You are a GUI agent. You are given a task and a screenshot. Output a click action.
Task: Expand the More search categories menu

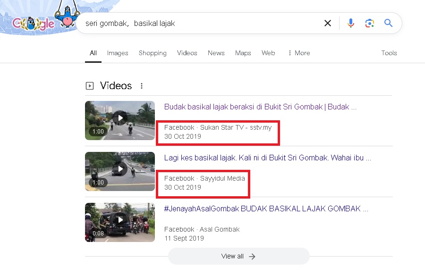(x=298, y=53)
